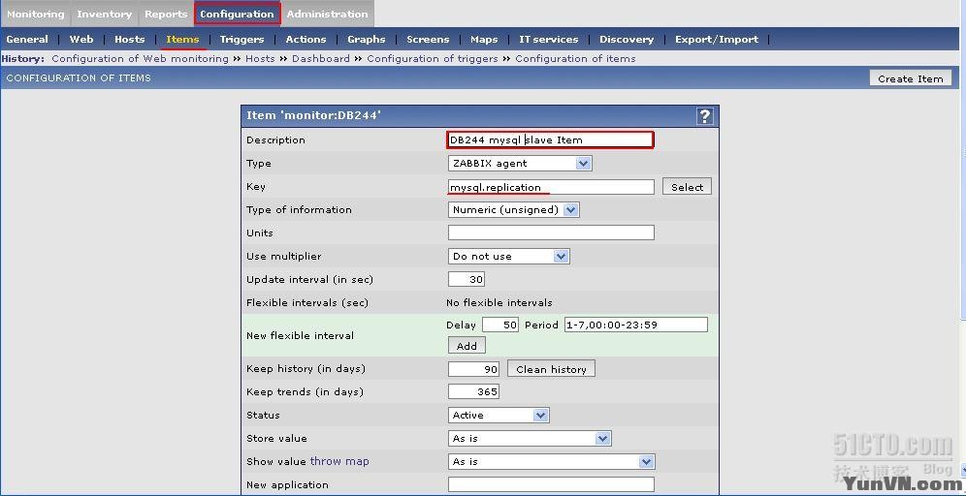The height and width of the screenshot is (496, 966).
Task: Open the throw map link
Action: pos(339,461)
